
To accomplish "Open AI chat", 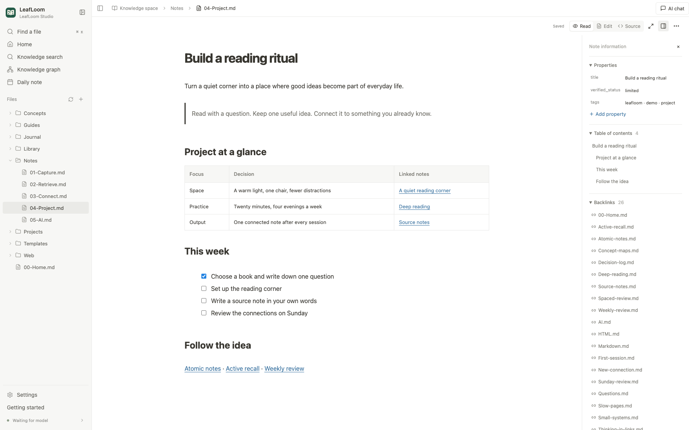I will (672, 8).
